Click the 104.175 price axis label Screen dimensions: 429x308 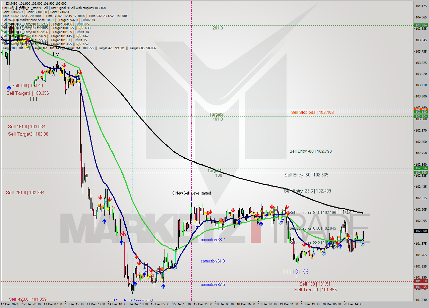click(421, 6)
